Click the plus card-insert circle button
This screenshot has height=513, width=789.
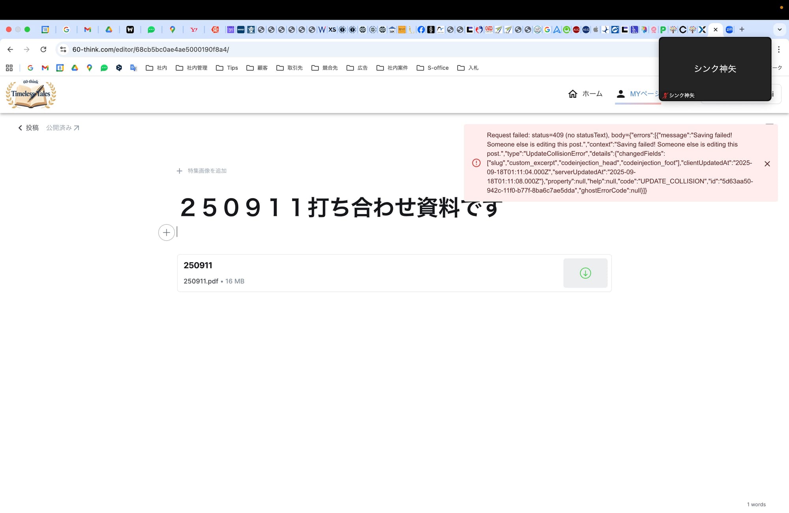(166, 233)
